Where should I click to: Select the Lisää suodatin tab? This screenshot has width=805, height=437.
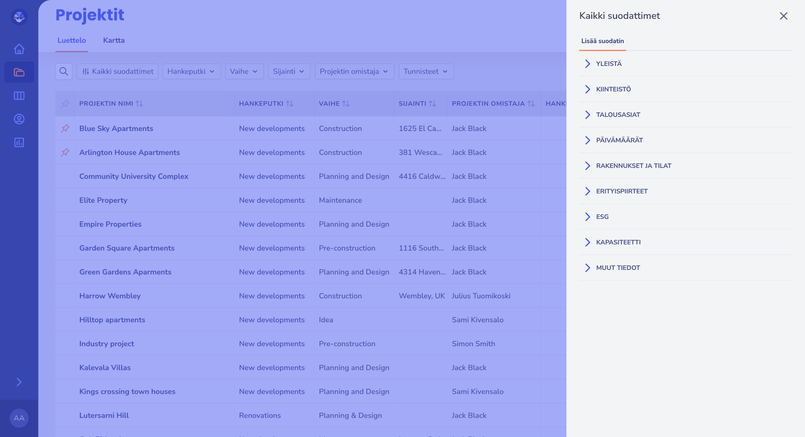coord(602,41)
